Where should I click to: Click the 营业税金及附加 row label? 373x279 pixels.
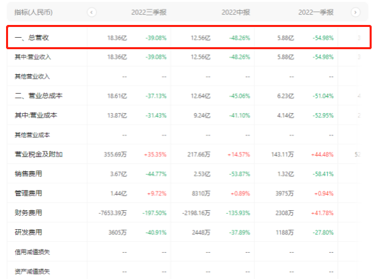[38, 154]
